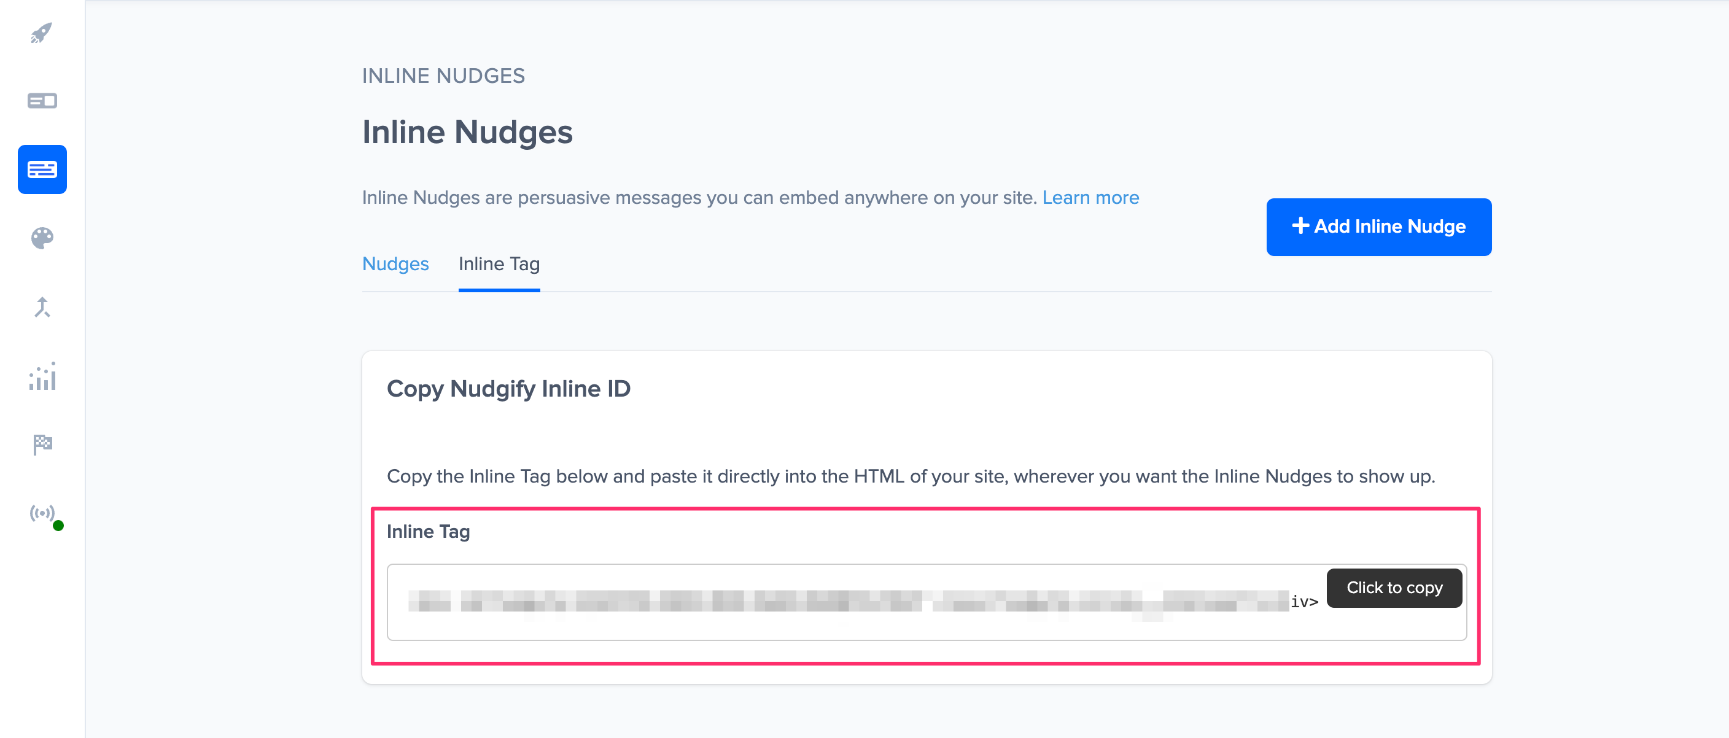This screenshot has height=738, width=1729.
Task: Select the highlighted Inline Nudges sidebar icon
Action: coord(42,169)
